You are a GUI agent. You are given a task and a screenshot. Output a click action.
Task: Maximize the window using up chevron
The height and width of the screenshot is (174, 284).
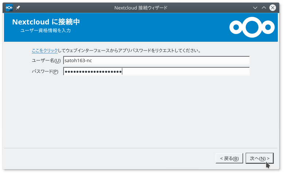point(264,8)
